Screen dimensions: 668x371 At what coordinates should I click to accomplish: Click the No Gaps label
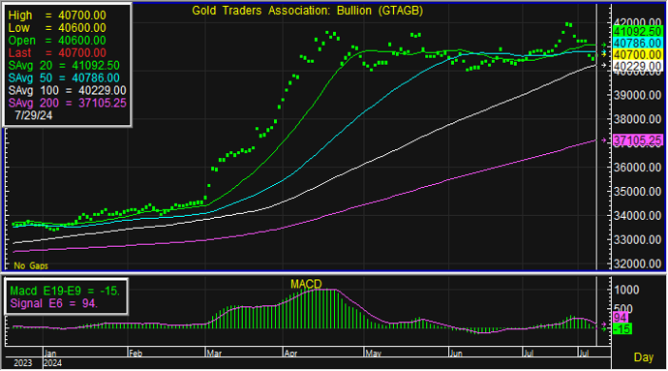(31, 265)
